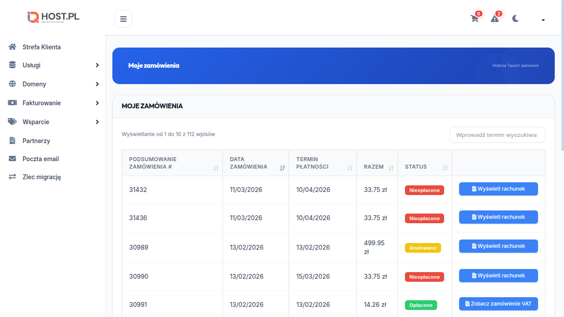This screenshot has height=317, width=564.
Task: Click the Domeny globe icon
Action: point(12,84)
